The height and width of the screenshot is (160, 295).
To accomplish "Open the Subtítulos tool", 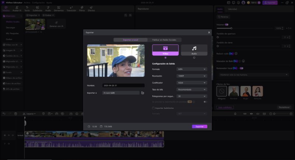I will click(38, 9).
